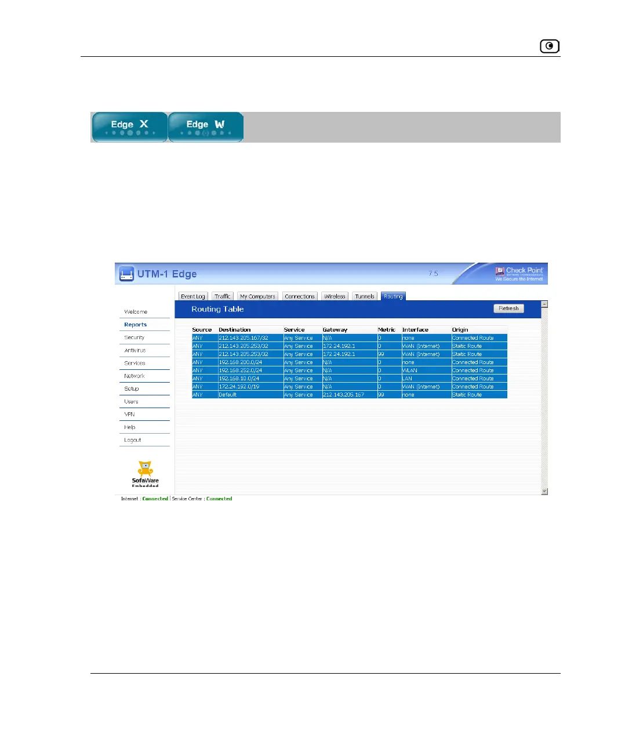The image size is (625, 756).
Task: Open the Services section
Action: point(135,363)
